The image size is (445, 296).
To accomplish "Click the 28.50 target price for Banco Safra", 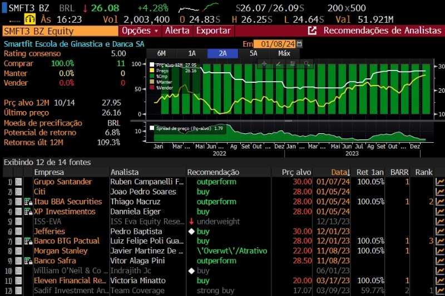I will [302, 261].
